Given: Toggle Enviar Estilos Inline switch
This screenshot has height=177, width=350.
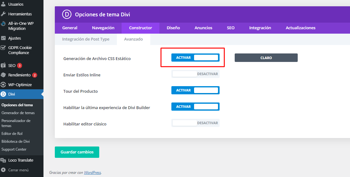Looking at the screenshot, I should point(195,74).
